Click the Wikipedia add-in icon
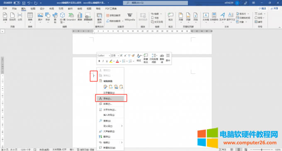The height and width of the screenshot is (151, 282). click(130, 17)
